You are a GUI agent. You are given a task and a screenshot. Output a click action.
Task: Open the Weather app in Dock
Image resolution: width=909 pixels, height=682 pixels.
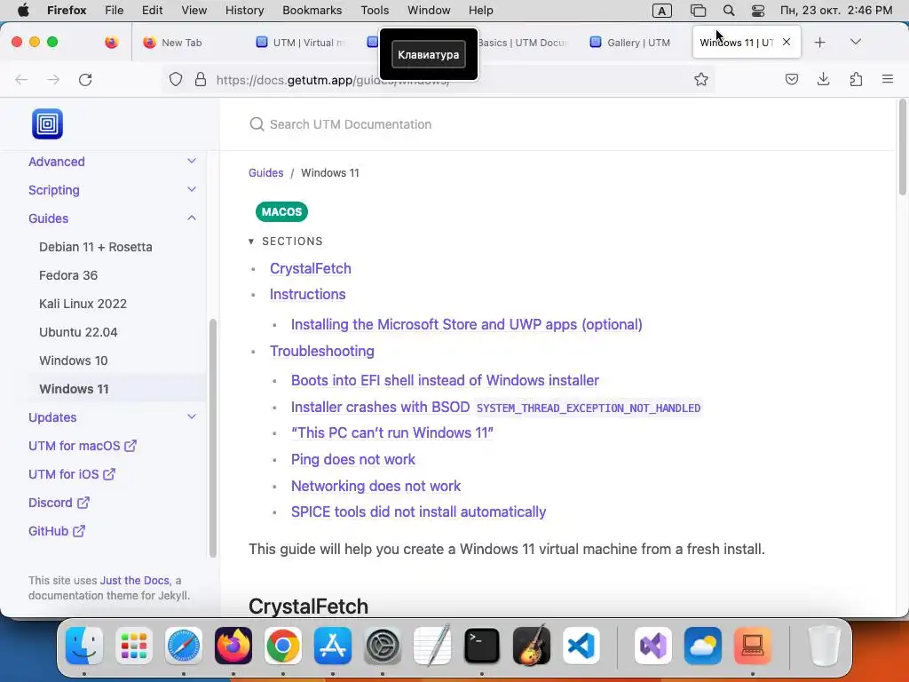click(703, 646)
